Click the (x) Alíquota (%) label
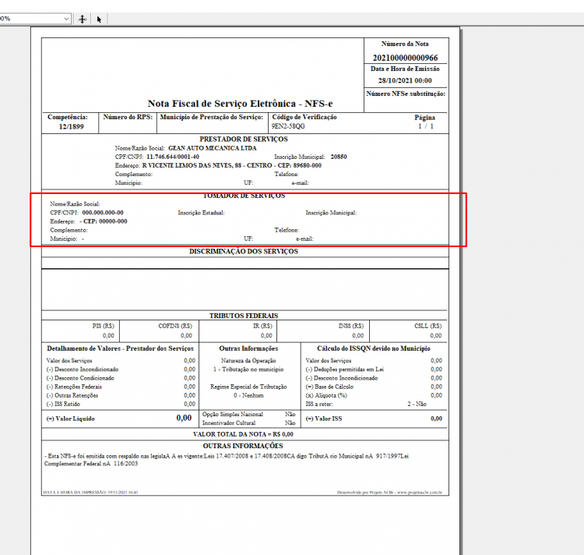 (x=326, y=395)
